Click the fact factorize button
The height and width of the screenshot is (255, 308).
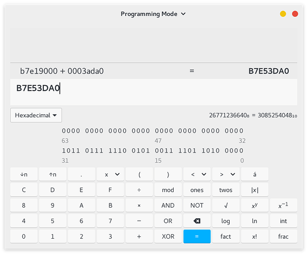point(226,237)
